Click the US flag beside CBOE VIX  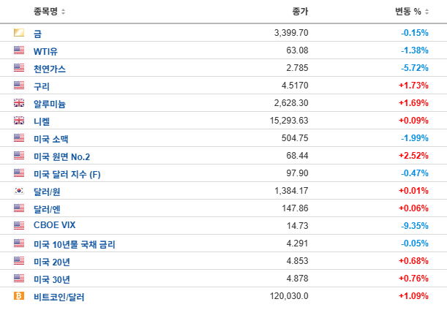[19, 226]
